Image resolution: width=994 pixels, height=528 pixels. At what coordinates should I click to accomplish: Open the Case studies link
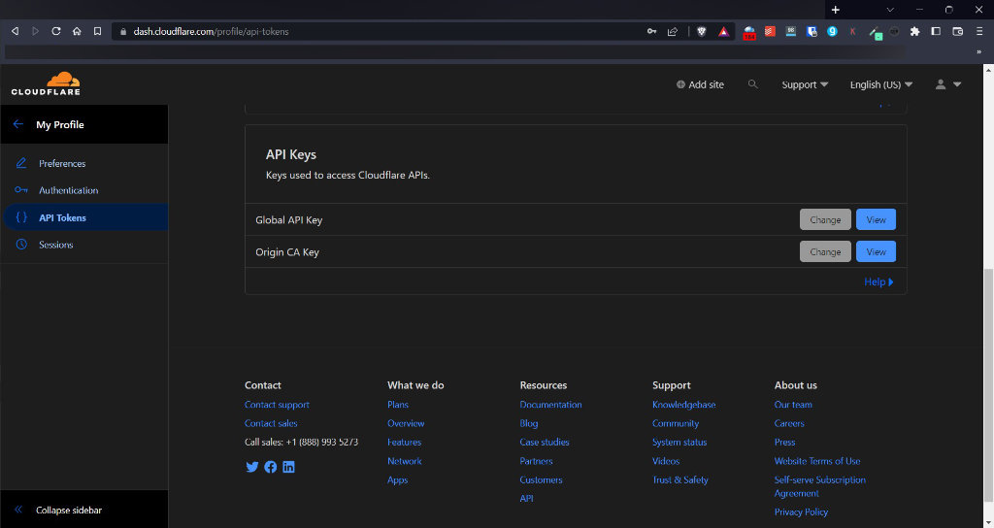[545, 442]
